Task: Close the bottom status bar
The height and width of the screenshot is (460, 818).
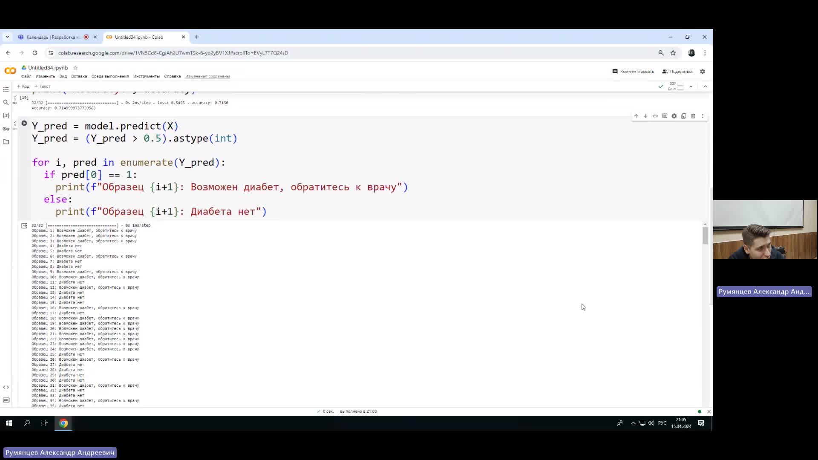Action: tap(709, 411)
